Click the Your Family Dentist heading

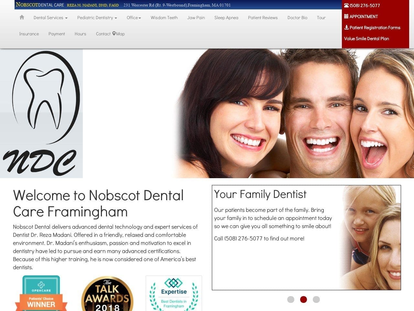pyautogui.click(x=260, y=194)
